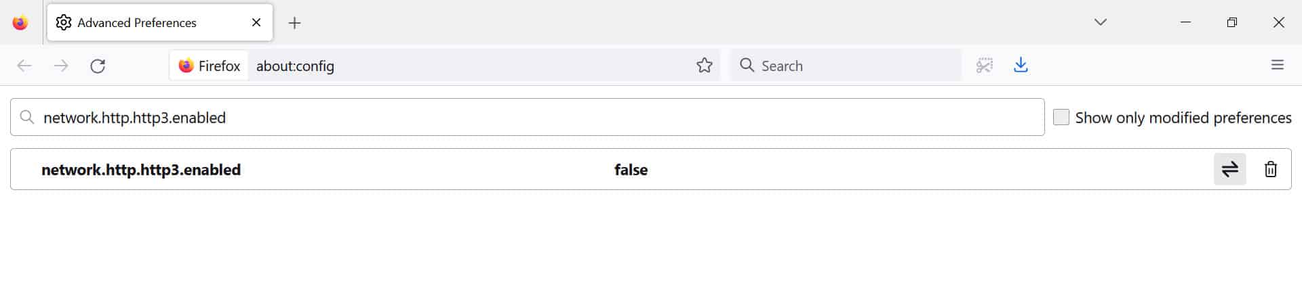Select the false value of the http3 preference

point(631,170)
